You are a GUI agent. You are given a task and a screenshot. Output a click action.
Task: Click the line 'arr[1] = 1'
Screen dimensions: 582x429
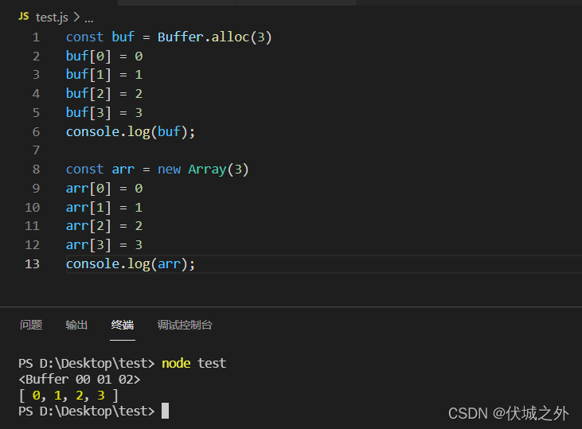pos(104,207)
